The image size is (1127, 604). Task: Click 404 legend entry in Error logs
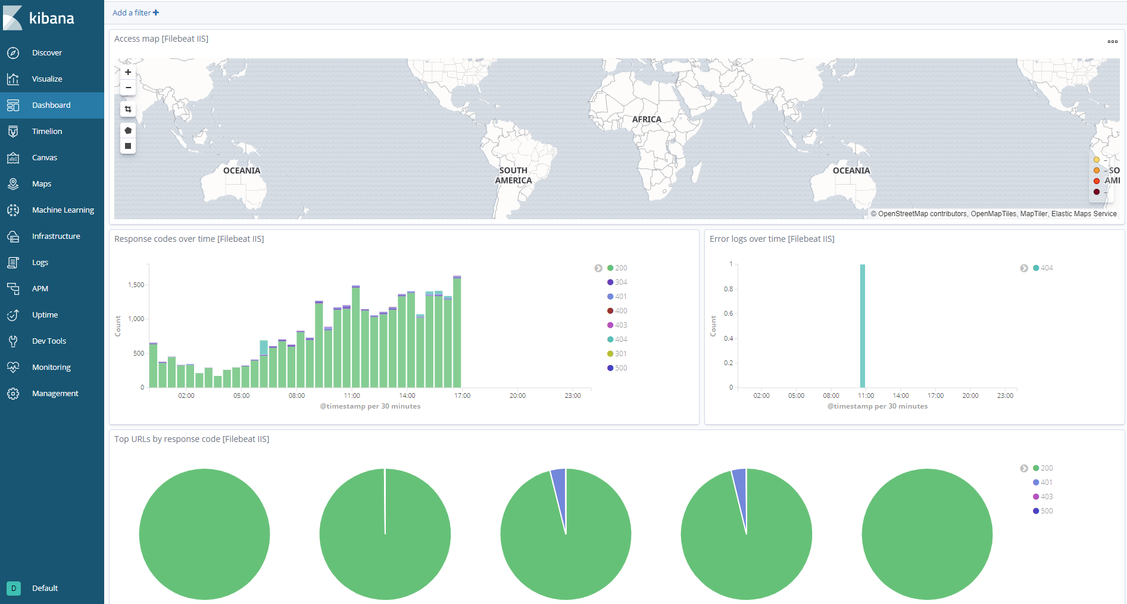(1042, 268)
